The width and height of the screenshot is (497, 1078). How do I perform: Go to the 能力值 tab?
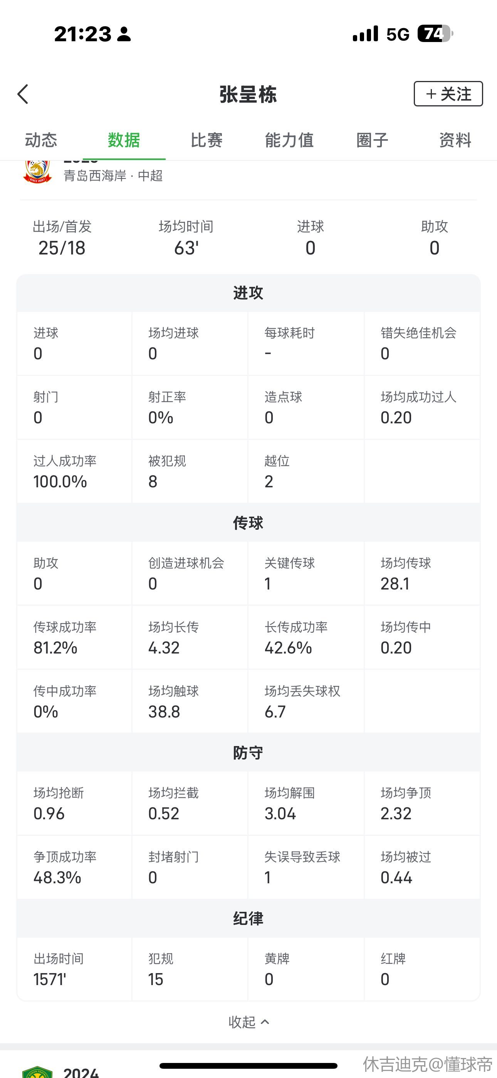(x=289, y=140)
